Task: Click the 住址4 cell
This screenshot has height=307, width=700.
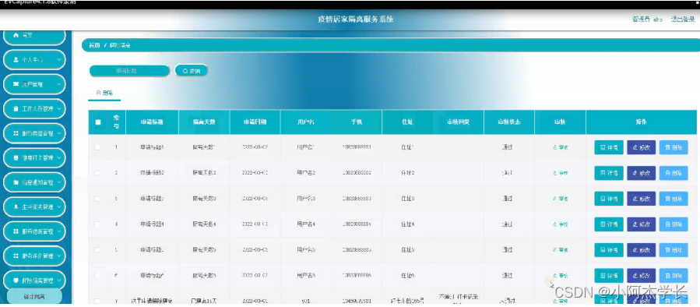Action: 407,224
